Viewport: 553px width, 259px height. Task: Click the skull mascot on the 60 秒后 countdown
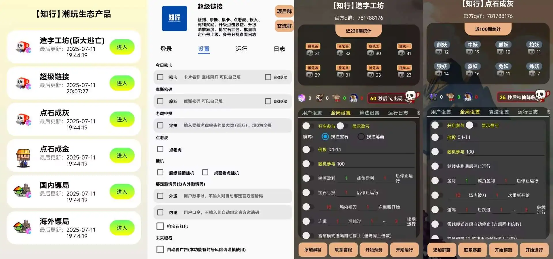[412, 97]
